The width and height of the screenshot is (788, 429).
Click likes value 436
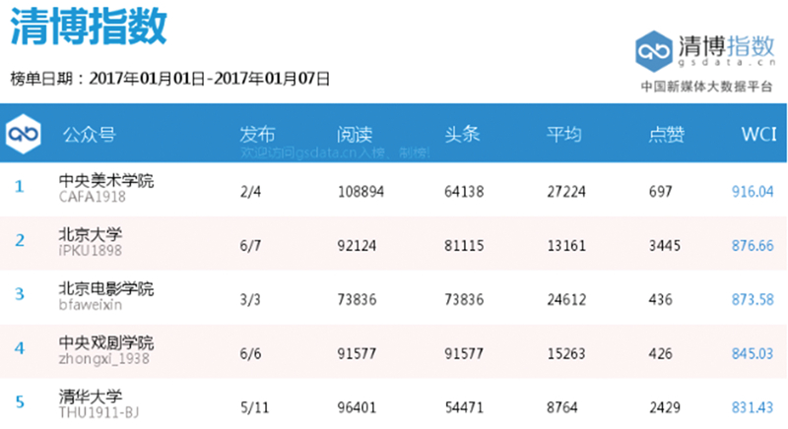coord(660,299)
